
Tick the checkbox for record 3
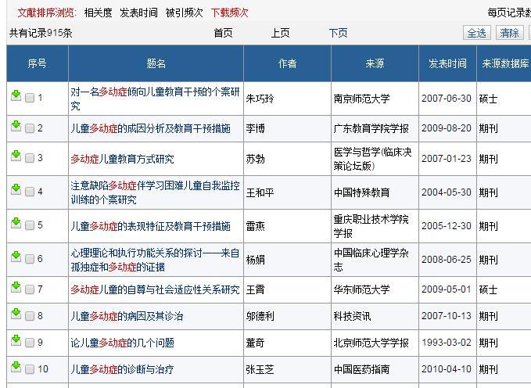pos(30,158)
